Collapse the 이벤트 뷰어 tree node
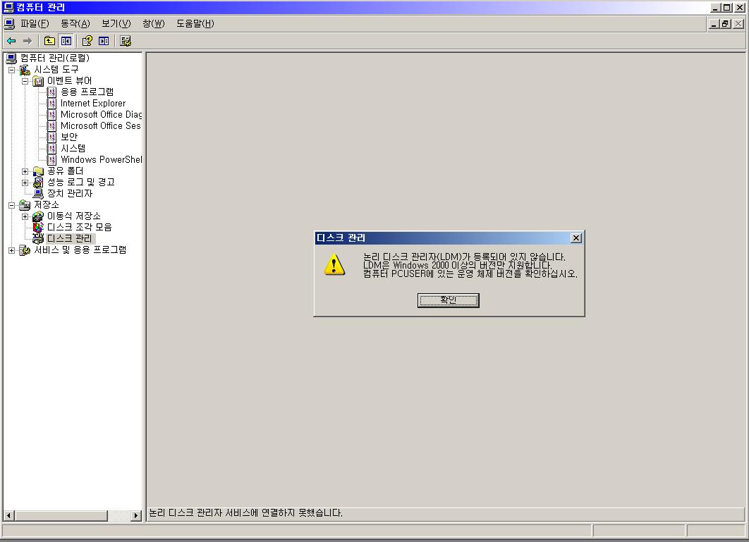This screenshot has width=749, height=542. click(25, 81)
